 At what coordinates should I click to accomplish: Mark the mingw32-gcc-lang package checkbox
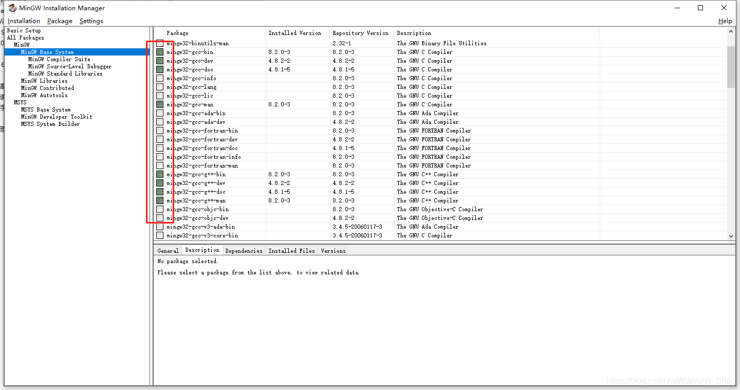(160, 87)
